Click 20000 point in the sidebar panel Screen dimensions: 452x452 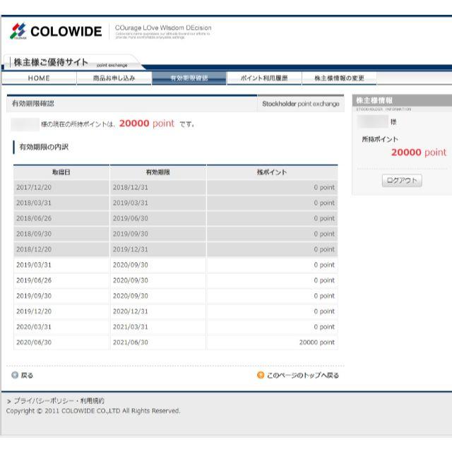419,153
